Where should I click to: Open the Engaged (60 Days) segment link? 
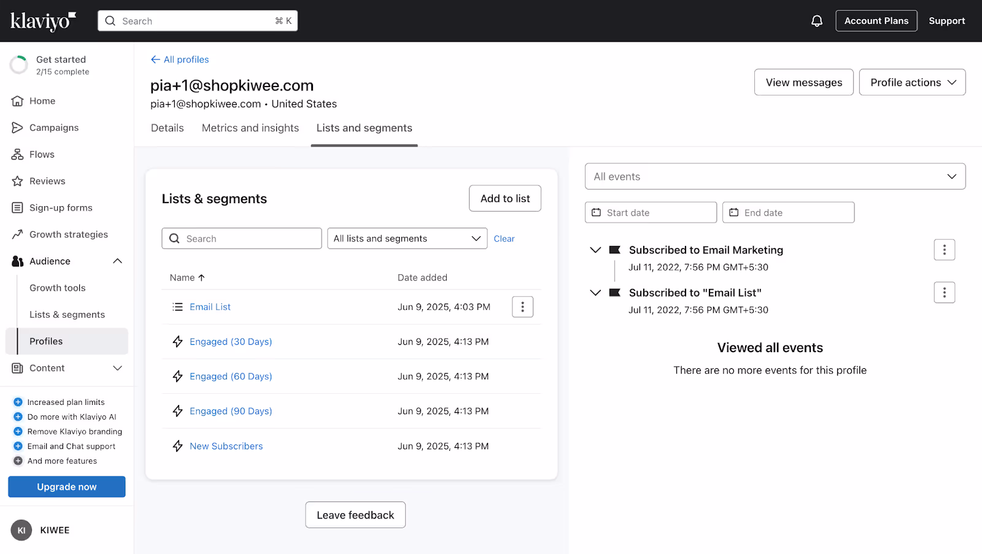click(x=231, y=377)
